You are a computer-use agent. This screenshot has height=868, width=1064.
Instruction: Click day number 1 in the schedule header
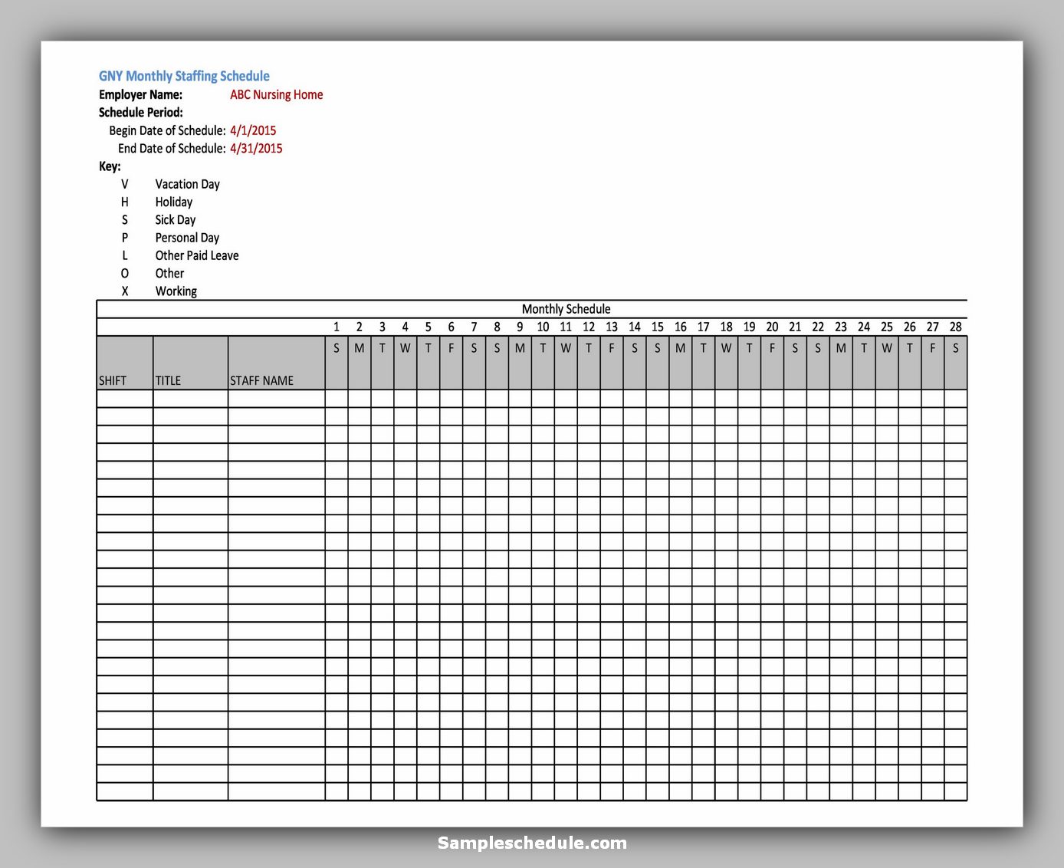click(337, 327)
